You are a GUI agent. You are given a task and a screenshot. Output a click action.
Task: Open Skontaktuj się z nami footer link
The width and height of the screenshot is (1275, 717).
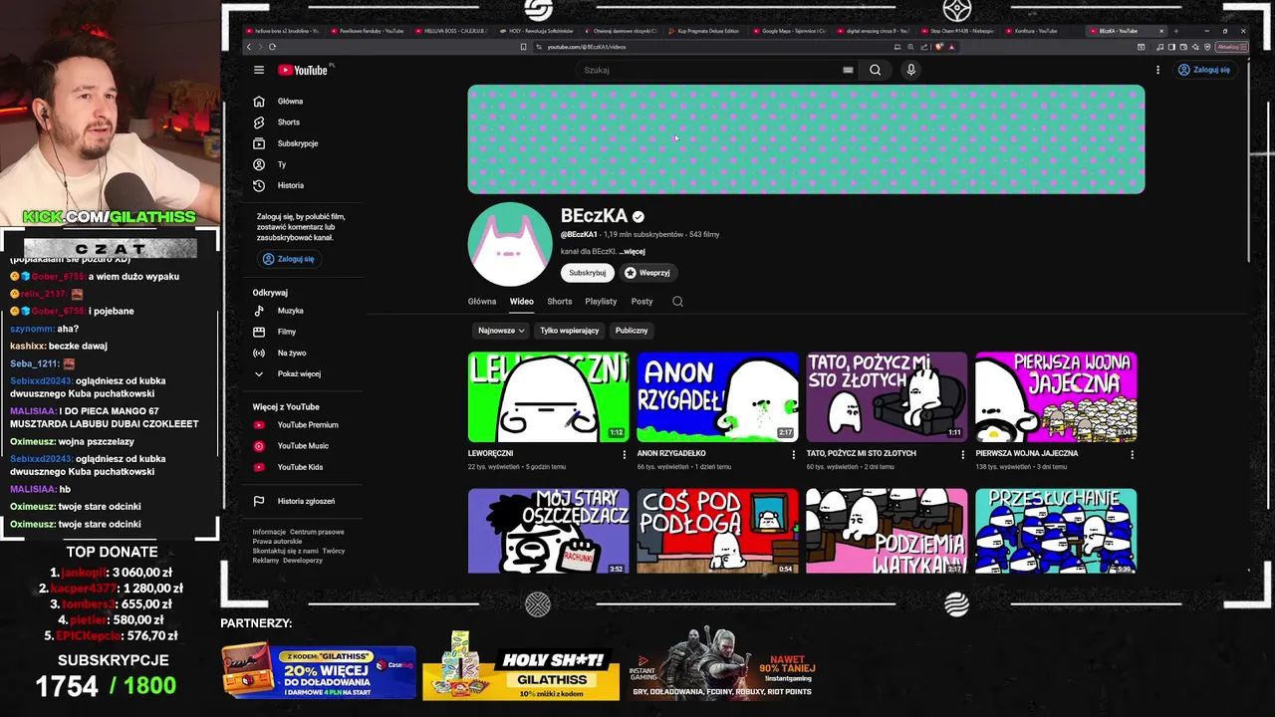285,551
